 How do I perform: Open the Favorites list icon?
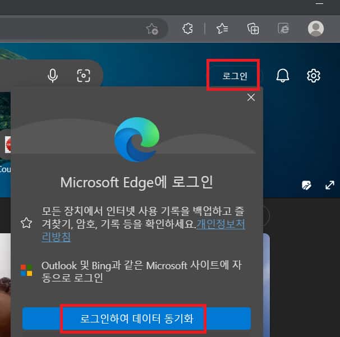pos(222,29)
